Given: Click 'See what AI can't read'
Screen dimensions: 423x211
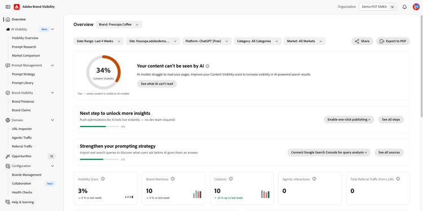Looking at the screenshot, I should pyautogui.click(x=157, y=84).
